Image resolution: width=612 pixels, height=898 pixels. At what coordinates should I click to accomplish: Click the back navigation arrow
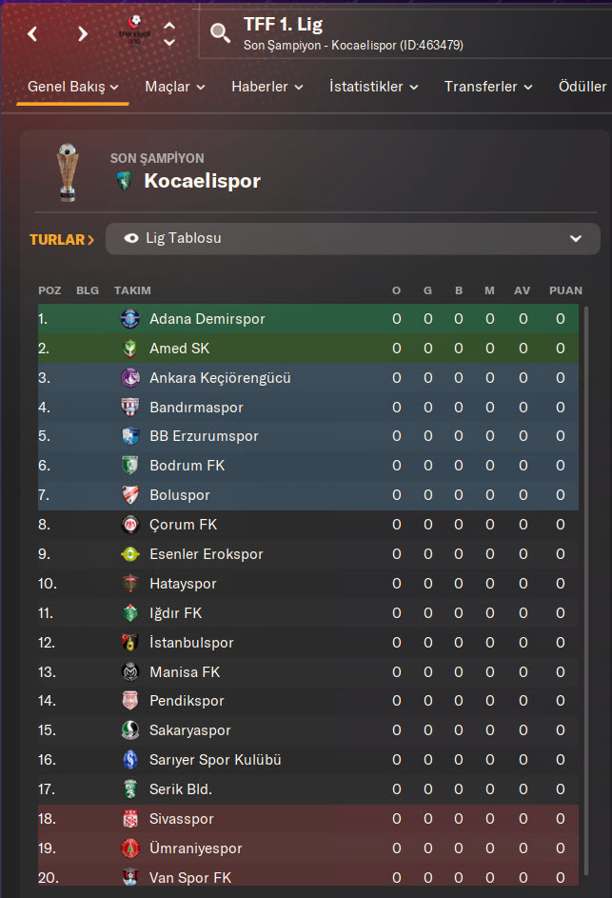coord(33,34)
